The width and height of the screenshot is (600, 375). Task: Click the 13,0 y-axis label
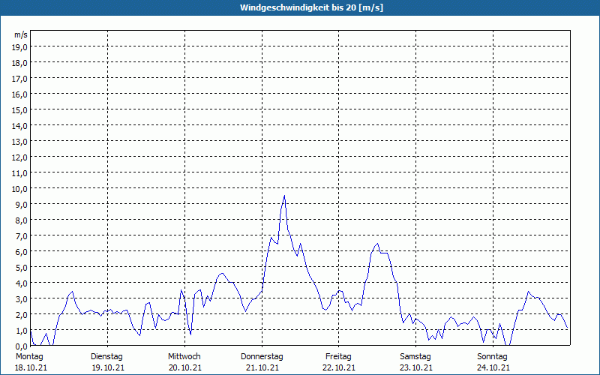[19, 142]
